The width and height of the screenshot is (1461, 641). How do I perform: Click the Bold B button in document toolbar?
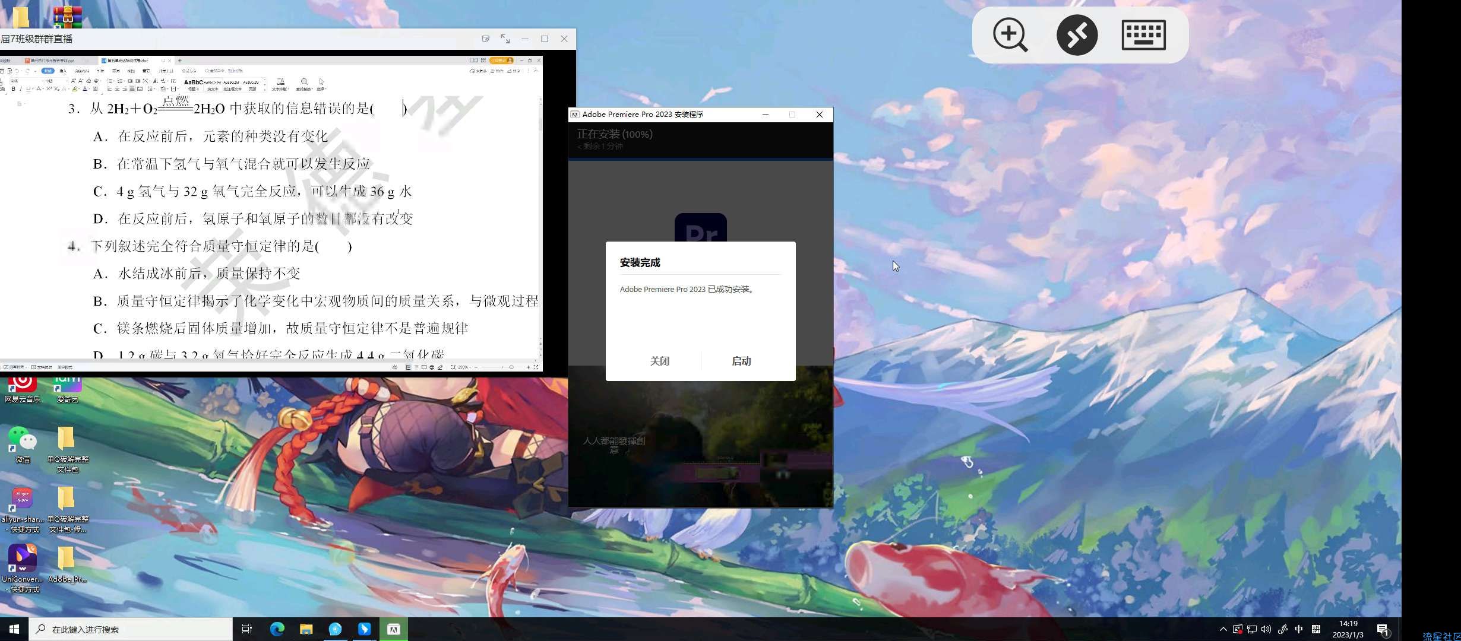click(13, 89)
